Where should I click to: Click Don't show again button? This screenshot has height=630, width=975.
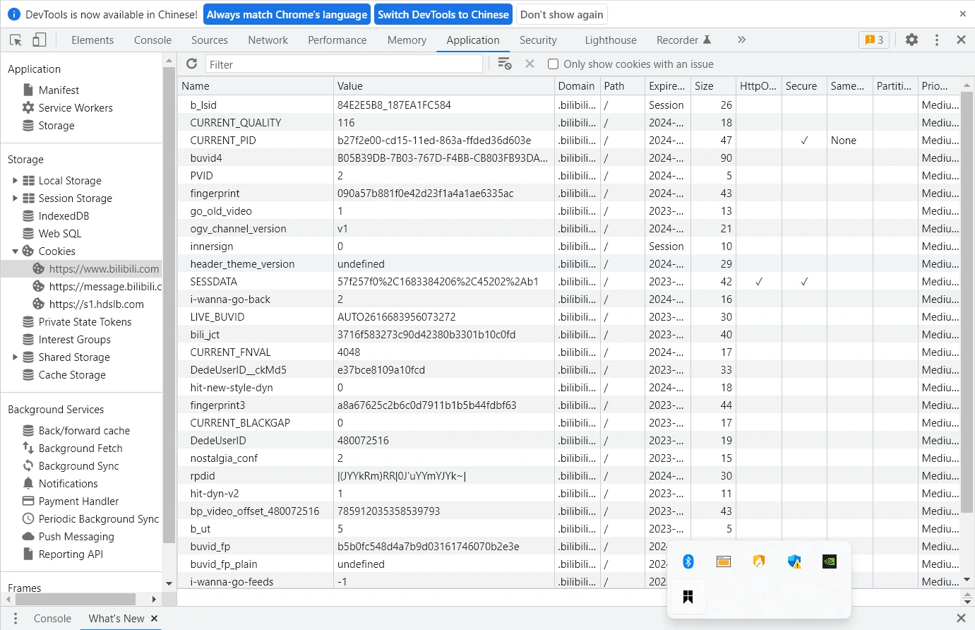point(562,14)
